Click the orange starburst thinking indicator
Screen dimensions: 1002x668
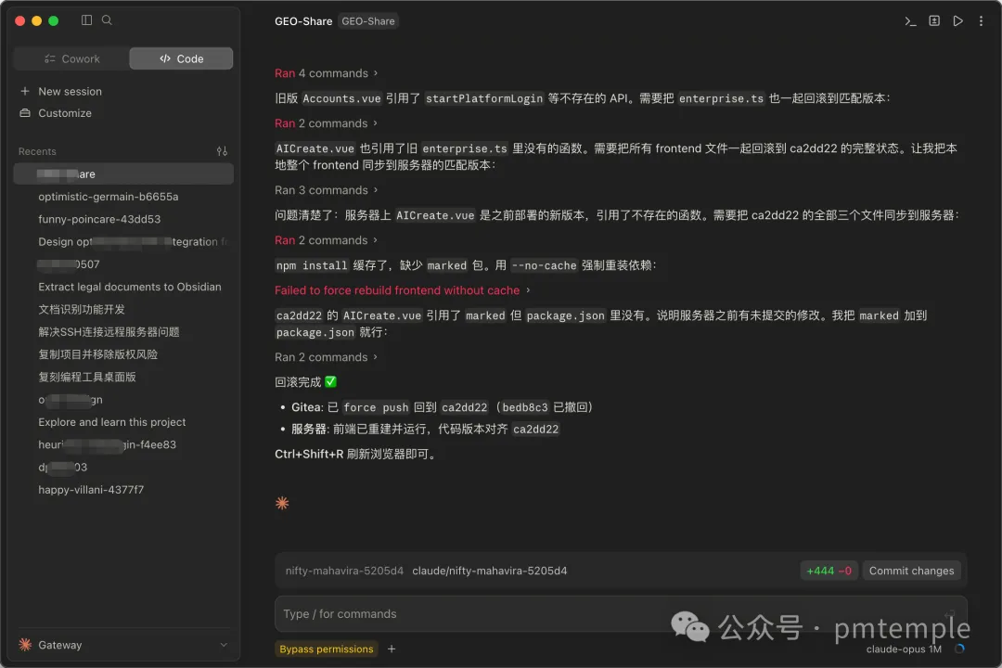click(282, 503)
